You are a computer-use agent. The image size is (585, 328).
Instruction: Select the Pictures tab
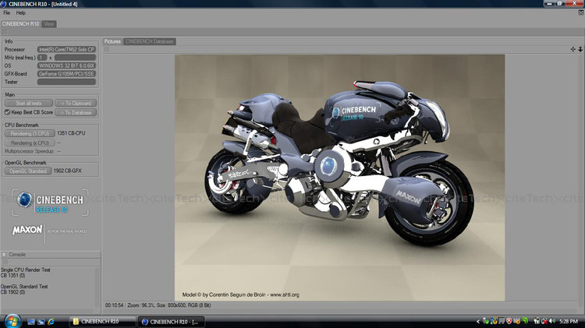(112, 41)
